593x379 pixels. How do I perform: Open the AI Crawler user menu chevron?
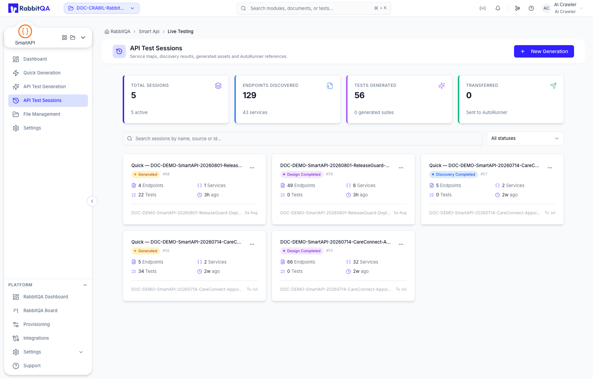(x=581, y=8)
